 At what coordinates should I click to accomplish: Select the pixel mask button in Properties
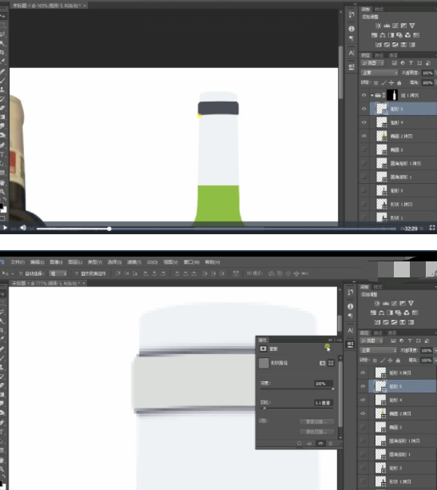(x=323, y=363)
